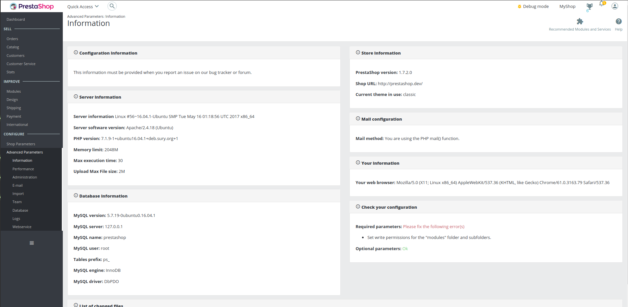Click the Server Information info icon
This screenshot has height=307, width=628.
(76, 97)
